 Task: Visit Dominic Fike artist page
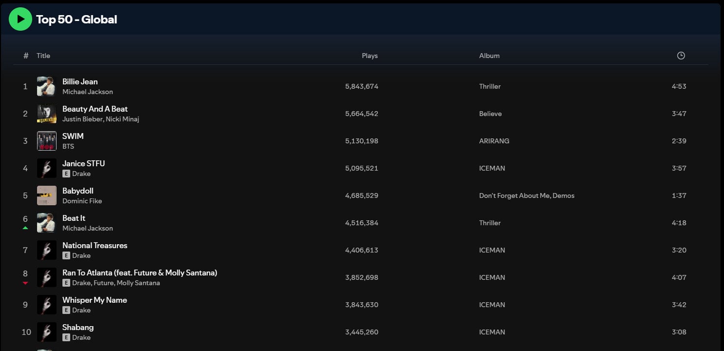(82, 201)
